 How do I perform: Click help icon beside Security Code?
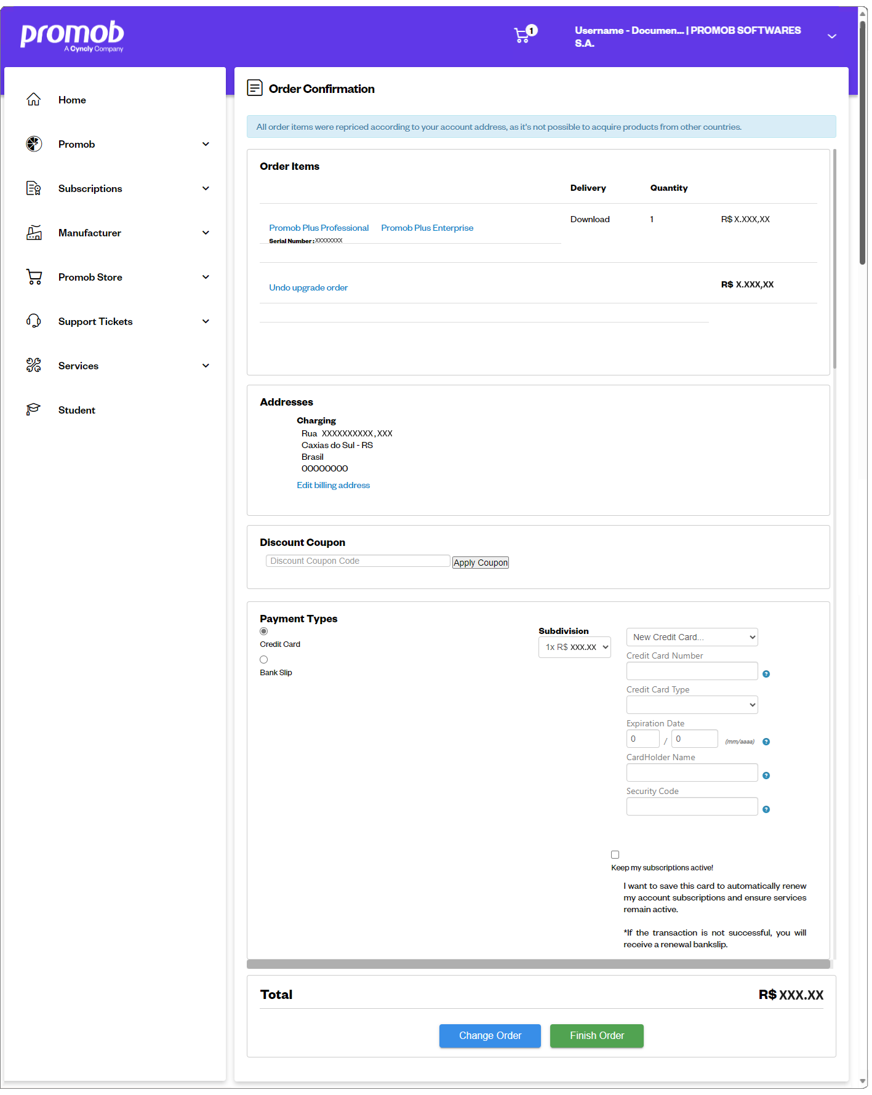766,809
